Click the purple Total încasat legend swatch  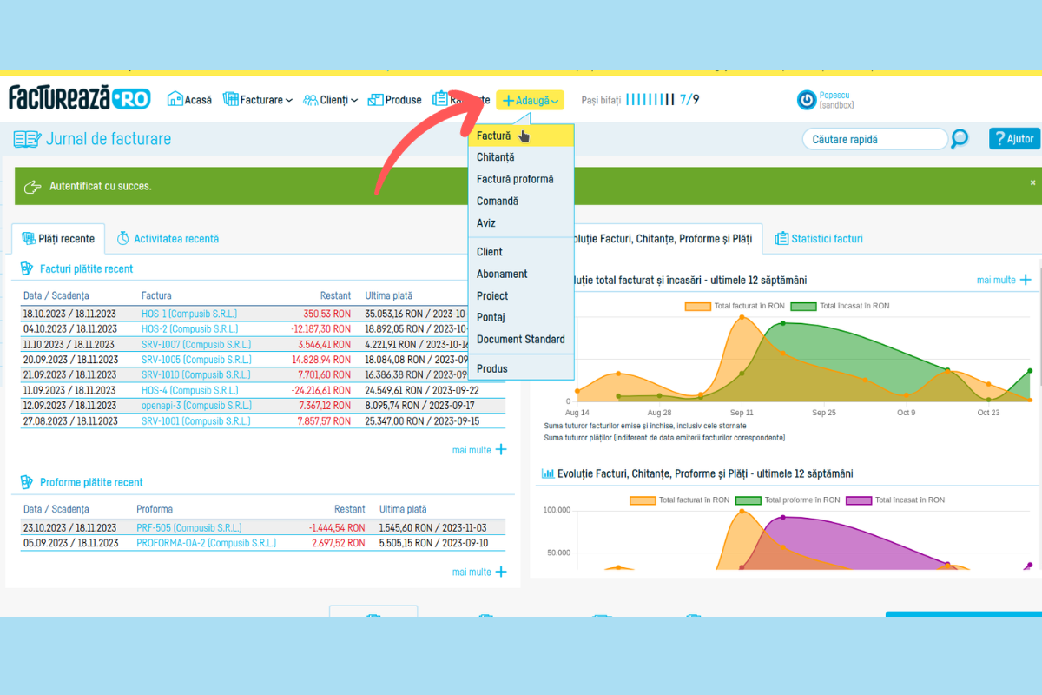click(858, 500)
